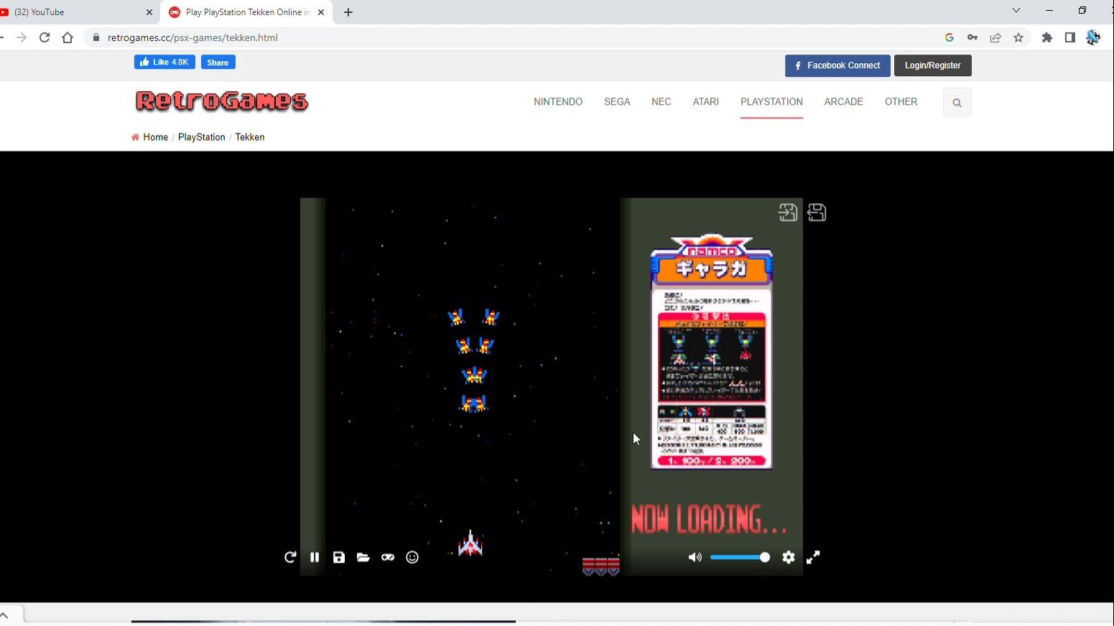Toggle emulator fullscreen mode

[813, 557]
